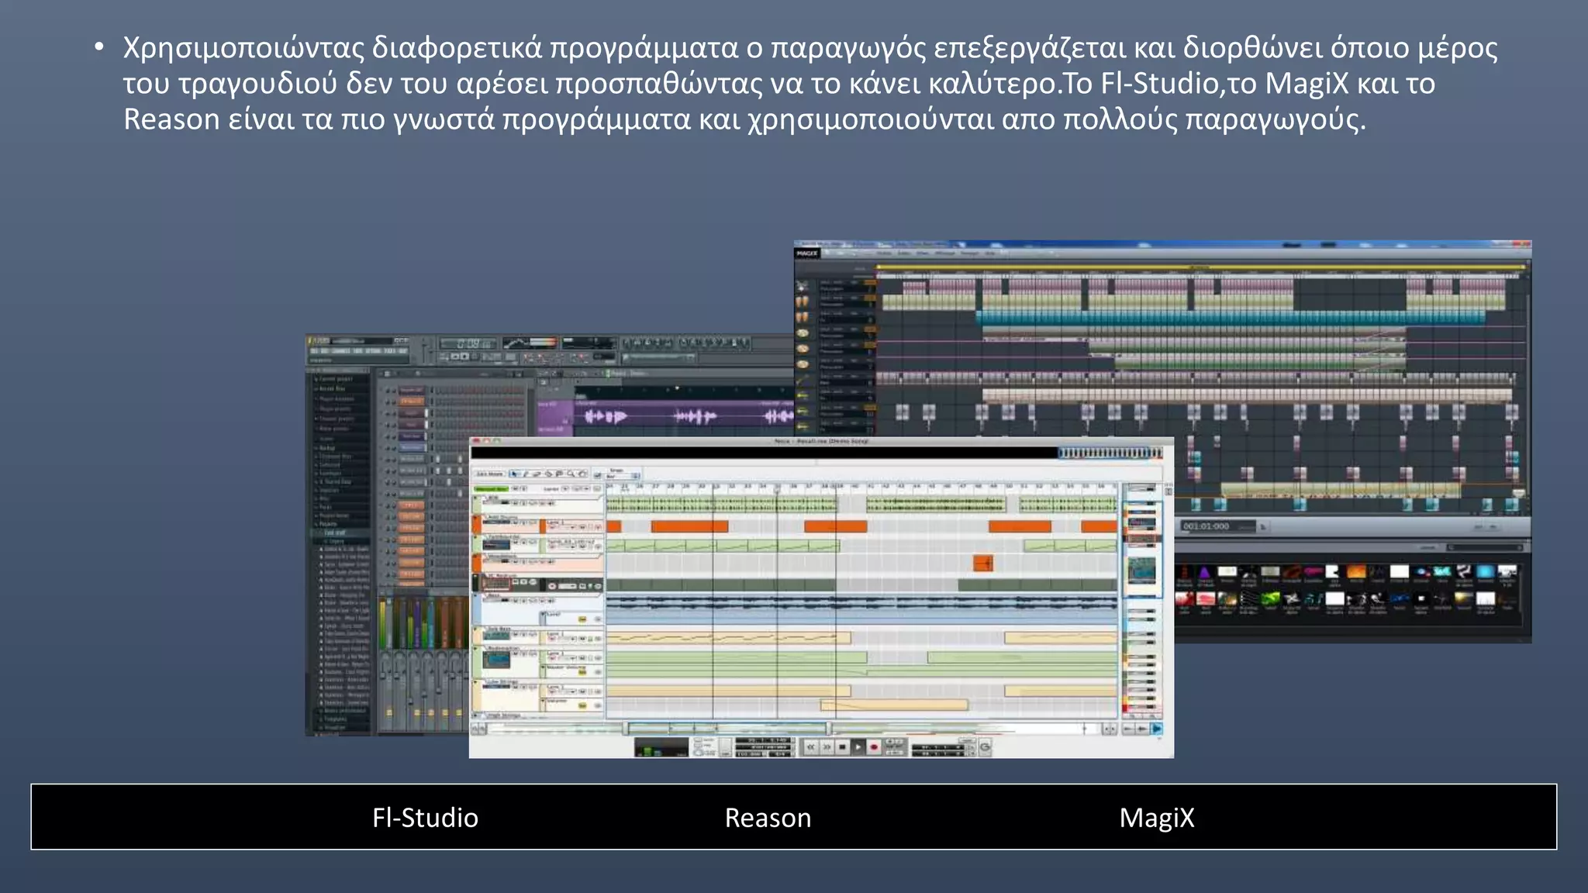Select the magnifier zoom tool in Reason
Image resolution: width=1588 pixels, height=893 pixels.
pyautogui.click(x=571, y=474)
